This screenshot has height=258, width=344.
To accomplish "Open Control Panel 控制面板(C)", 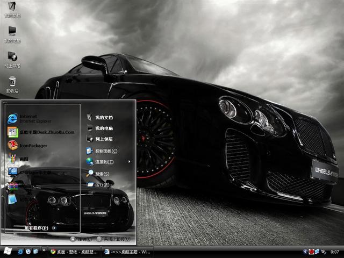I will (x=102, y=151).
